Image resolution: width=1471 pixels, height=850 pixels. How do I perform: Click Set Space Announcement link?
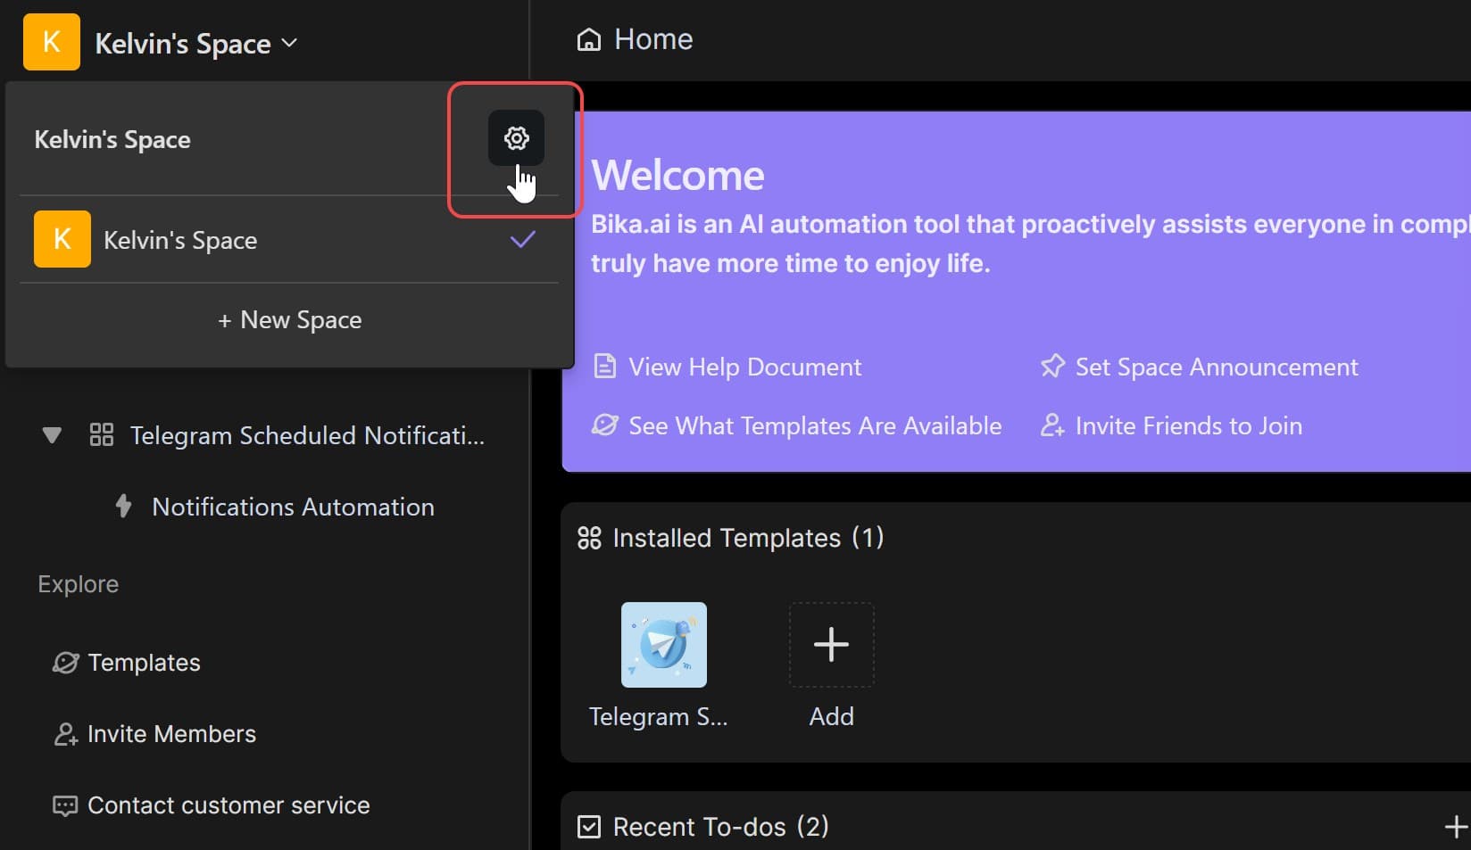1216,367
